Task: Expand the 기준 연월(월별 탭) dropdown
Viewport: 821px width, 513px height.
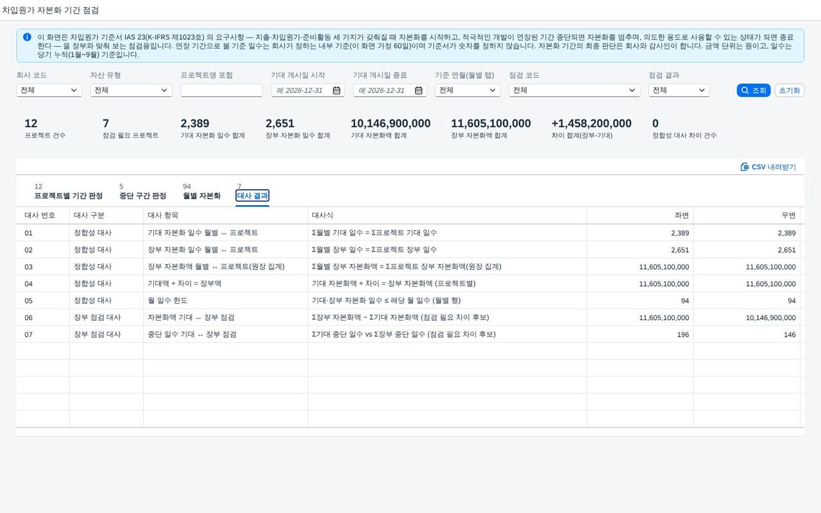Action: pyautogui.click(x=468, y=90)
